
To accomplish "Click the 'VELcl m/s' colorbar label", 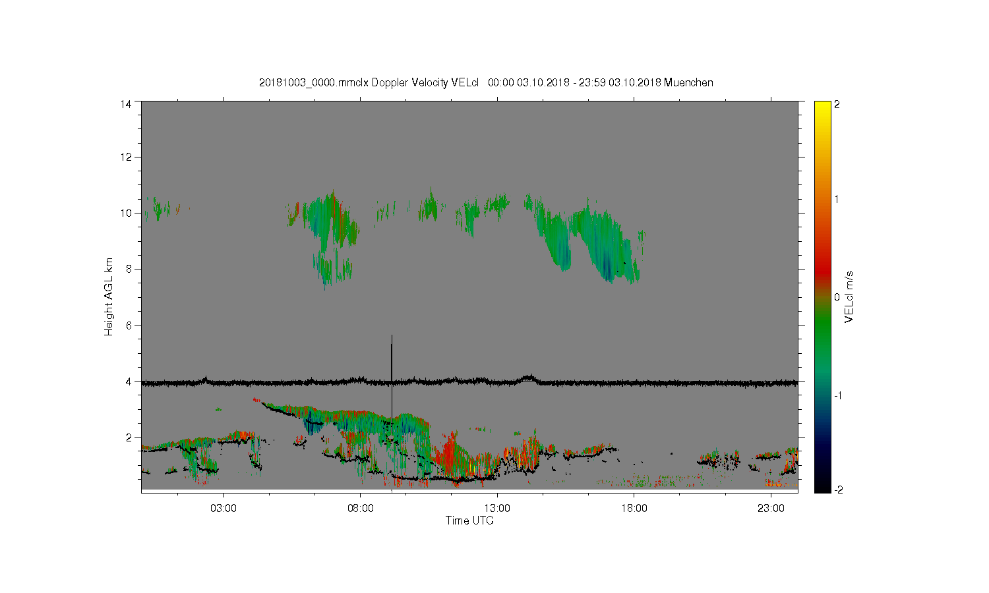I will tap(849, 296).
